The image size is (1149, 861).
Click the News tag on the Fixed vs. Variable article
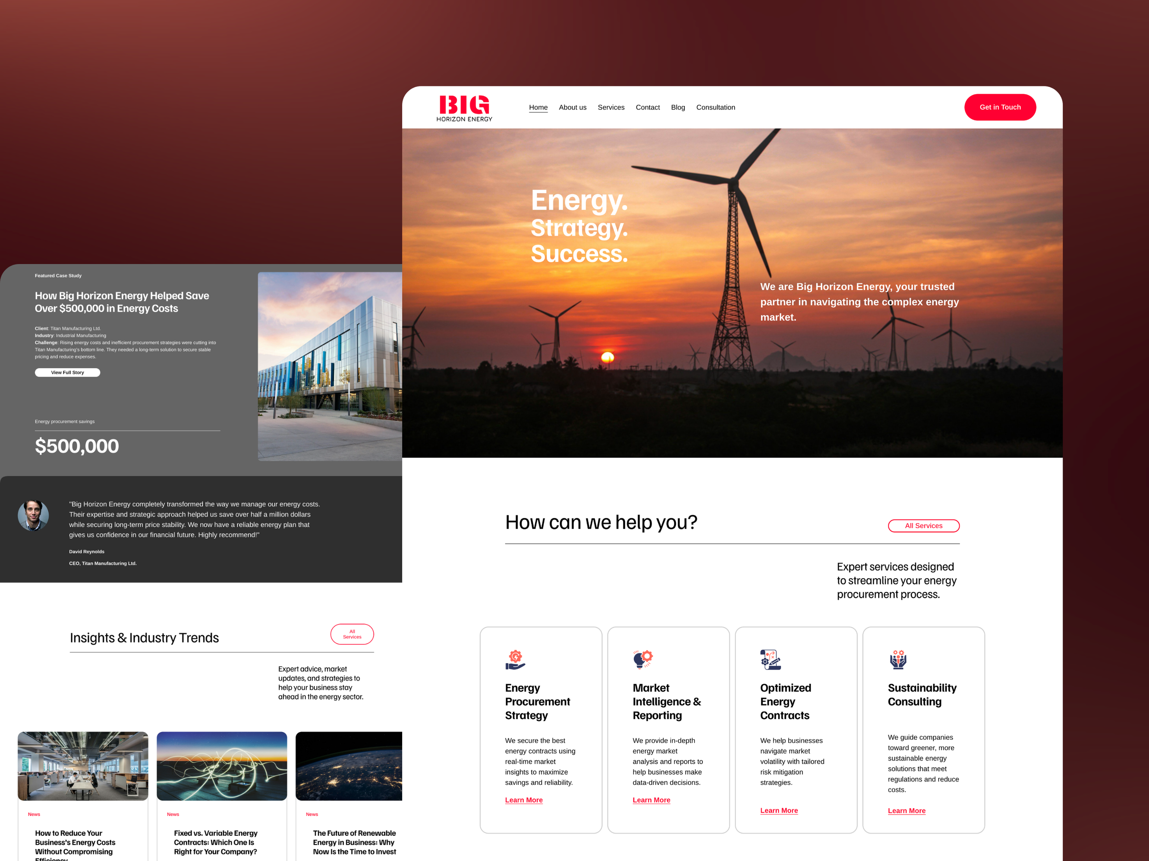click(x=173, y=814)
